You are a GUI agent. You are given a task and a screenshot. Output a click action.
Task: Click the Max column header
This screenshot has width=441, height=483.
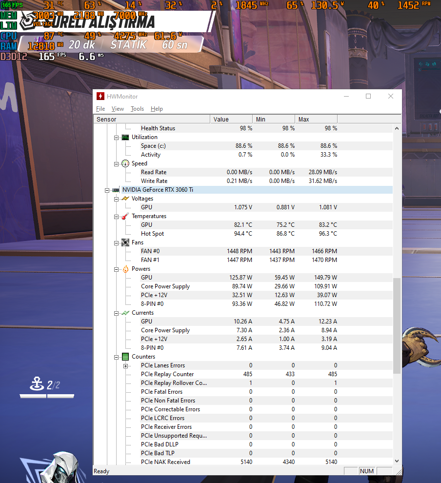pos(316,119)
